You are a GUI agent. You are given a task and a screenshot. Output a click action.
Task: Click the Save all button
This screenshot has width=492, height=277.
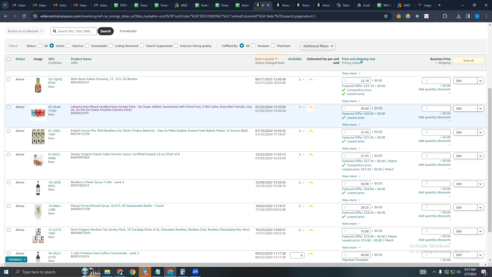(468, 61)
